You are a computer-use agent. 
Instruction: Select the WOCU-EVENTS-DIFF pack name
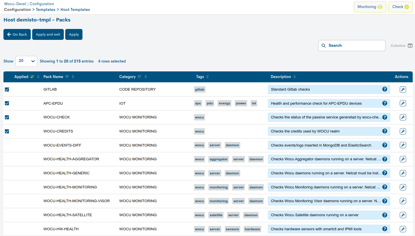pyautogui.click(x=62, y=145)
